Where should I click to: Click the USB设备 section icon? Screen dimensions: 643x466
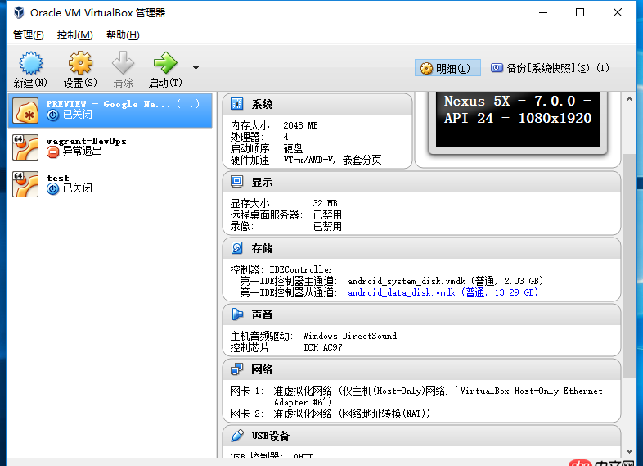[236, 435]
